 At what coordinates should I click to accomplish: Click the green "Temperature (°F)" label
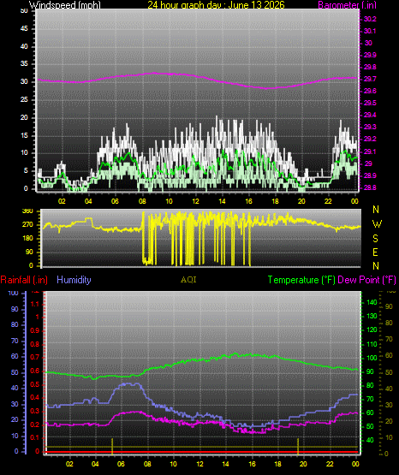pyautogui.click(x=301, y=280)
